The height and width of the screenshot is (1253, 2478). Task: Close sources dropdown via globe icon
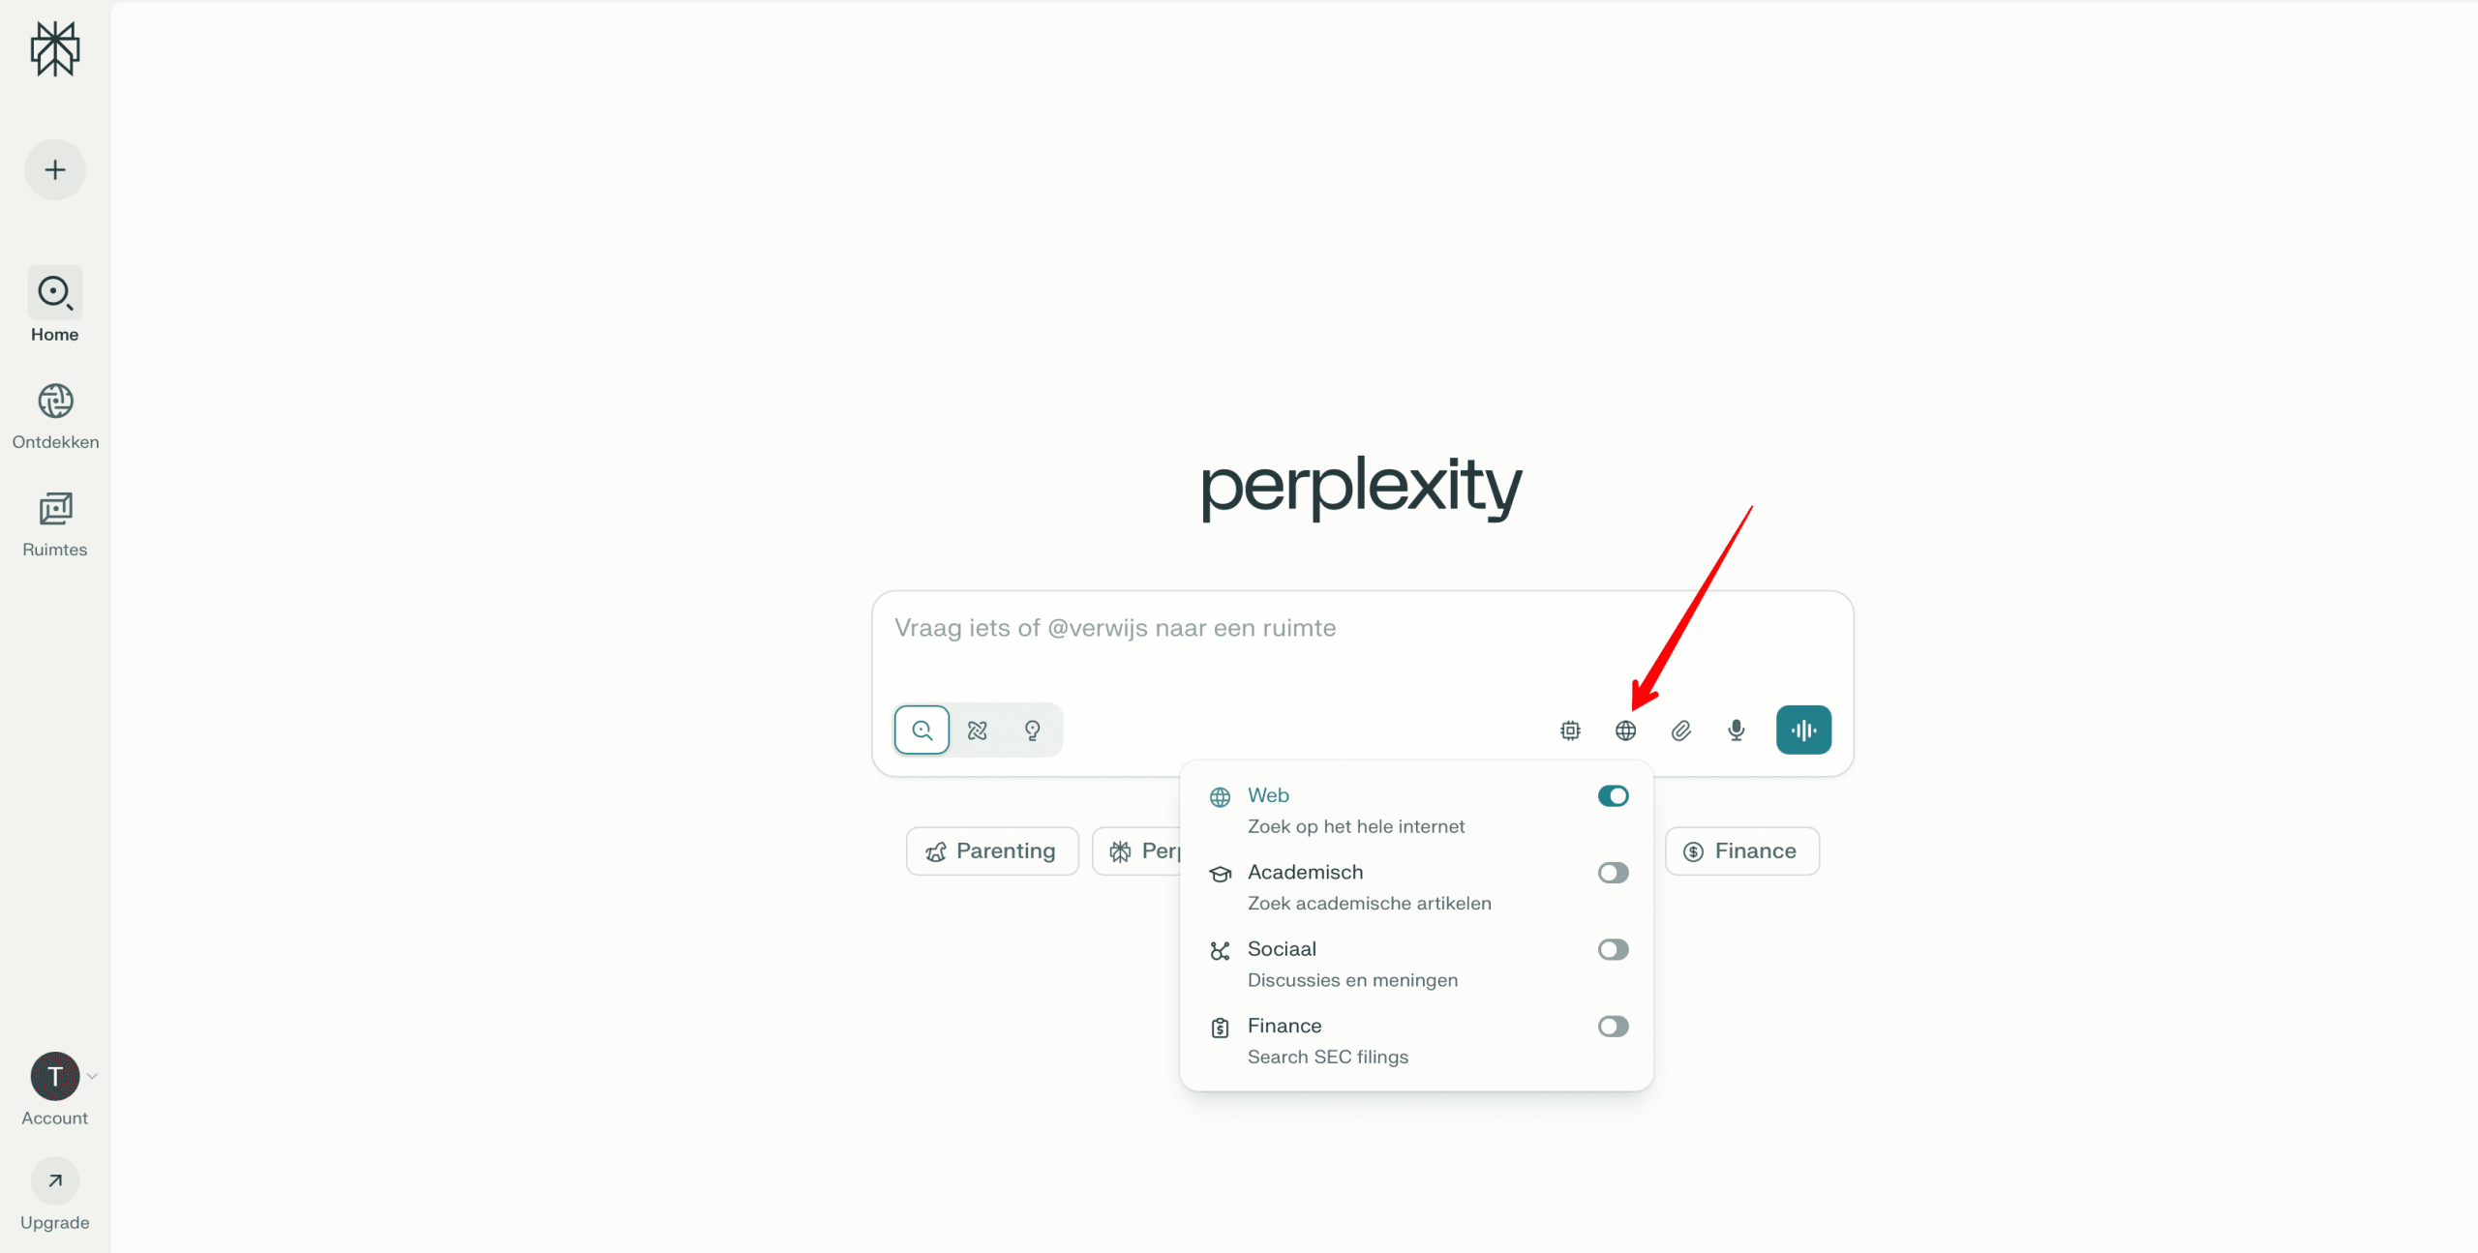coord(1626,731)
